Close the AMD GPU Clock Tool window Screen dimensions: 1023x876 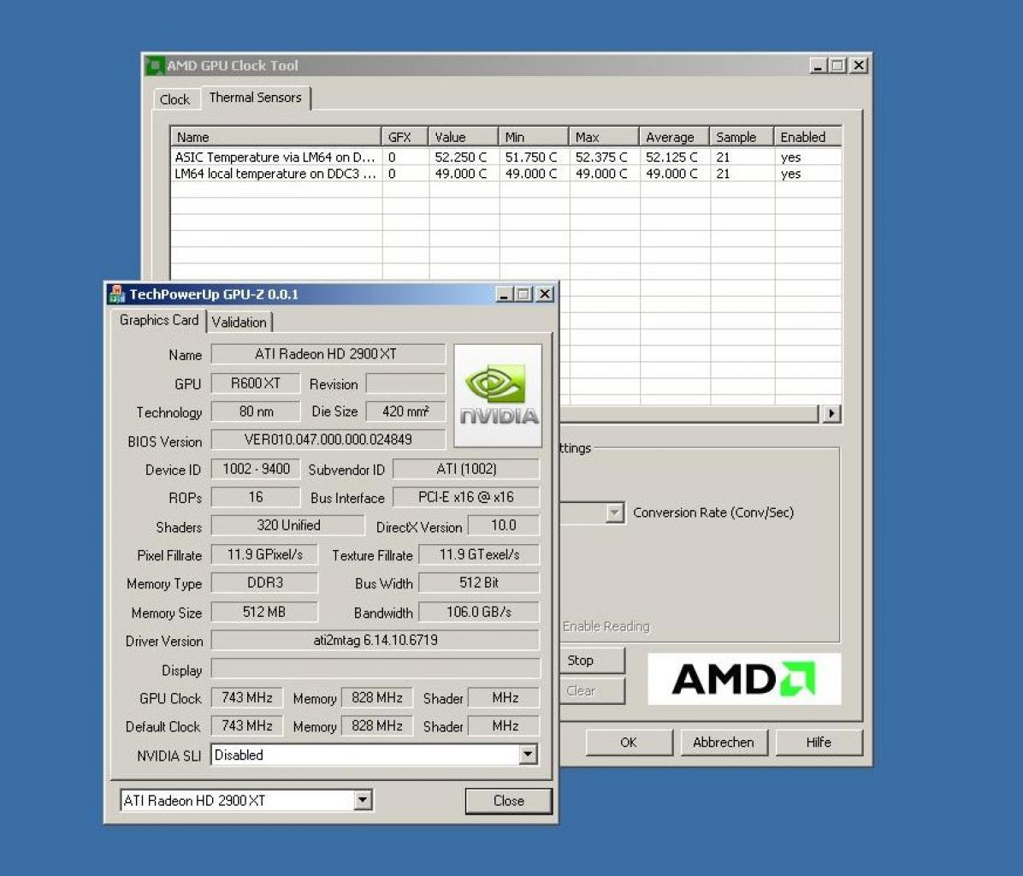(860, 65)
